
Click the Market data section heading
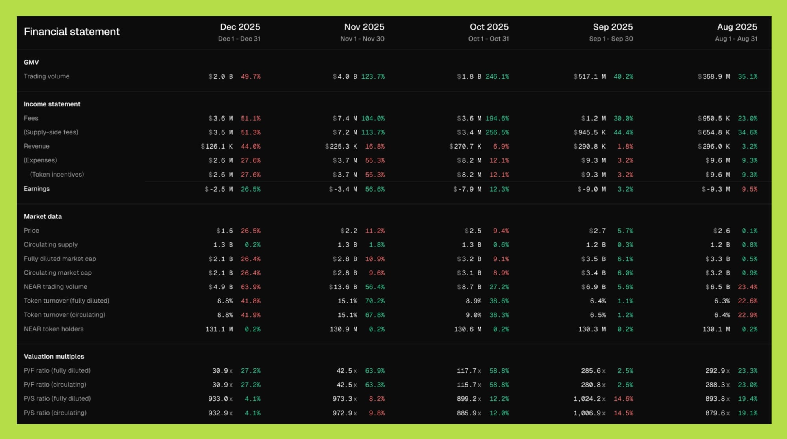pyautogui.click(x=43, y=216)
